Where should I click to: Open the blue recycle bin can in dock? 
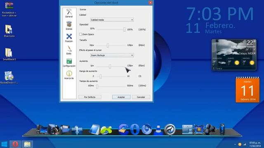[222, 129]
